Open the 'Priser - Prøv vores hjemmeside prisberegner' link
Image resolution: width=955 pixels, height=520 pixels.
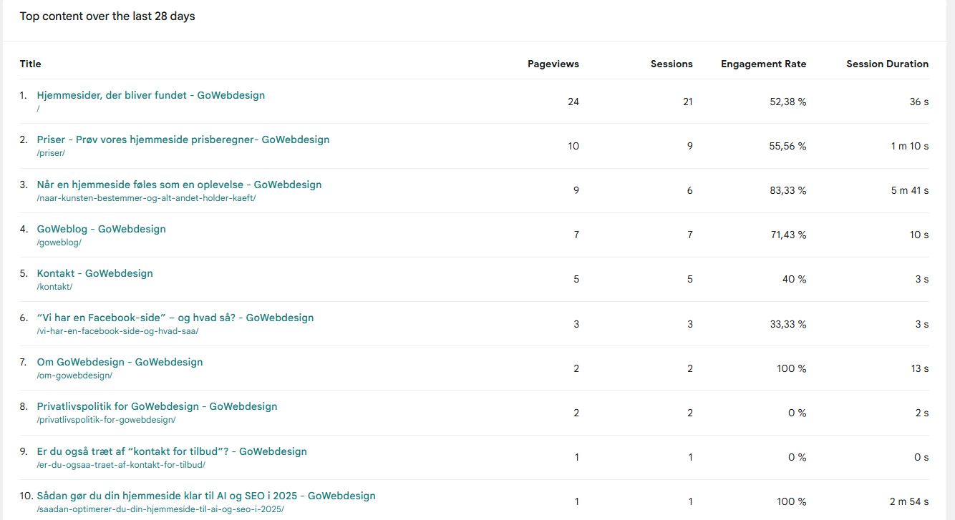click(183, 139)
